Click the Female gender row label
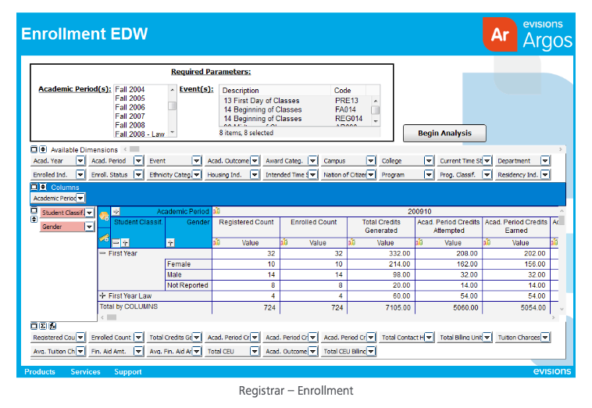 pyautogui.click(x=188, y=264)
